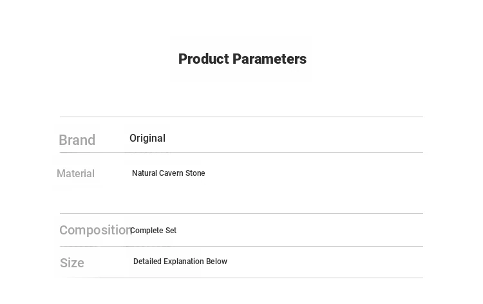Click the Original brand value

147,138
